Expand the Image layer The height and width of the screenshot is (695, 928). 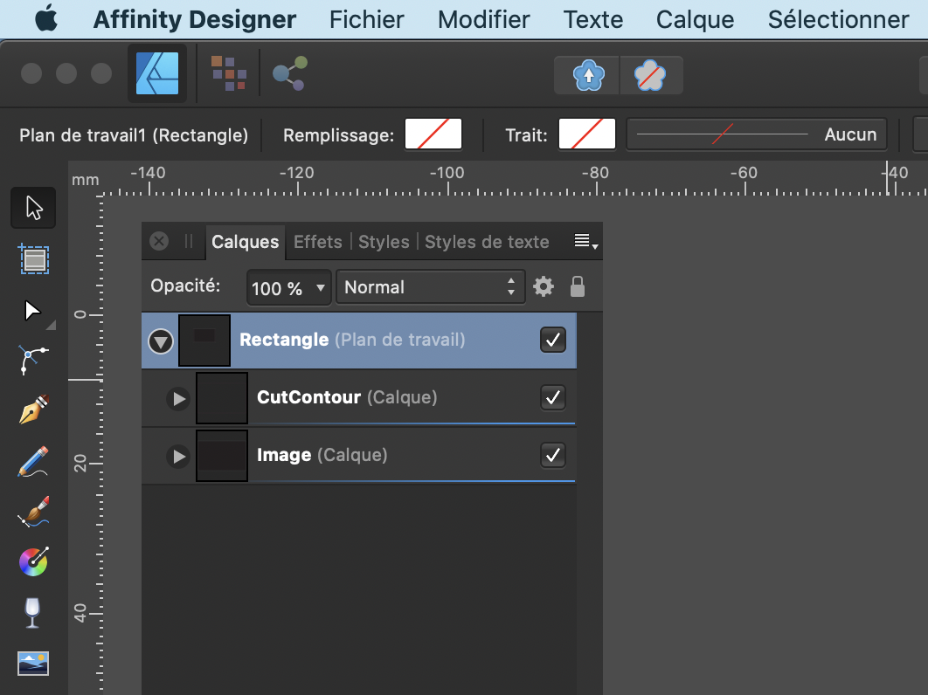coord(178,457)
